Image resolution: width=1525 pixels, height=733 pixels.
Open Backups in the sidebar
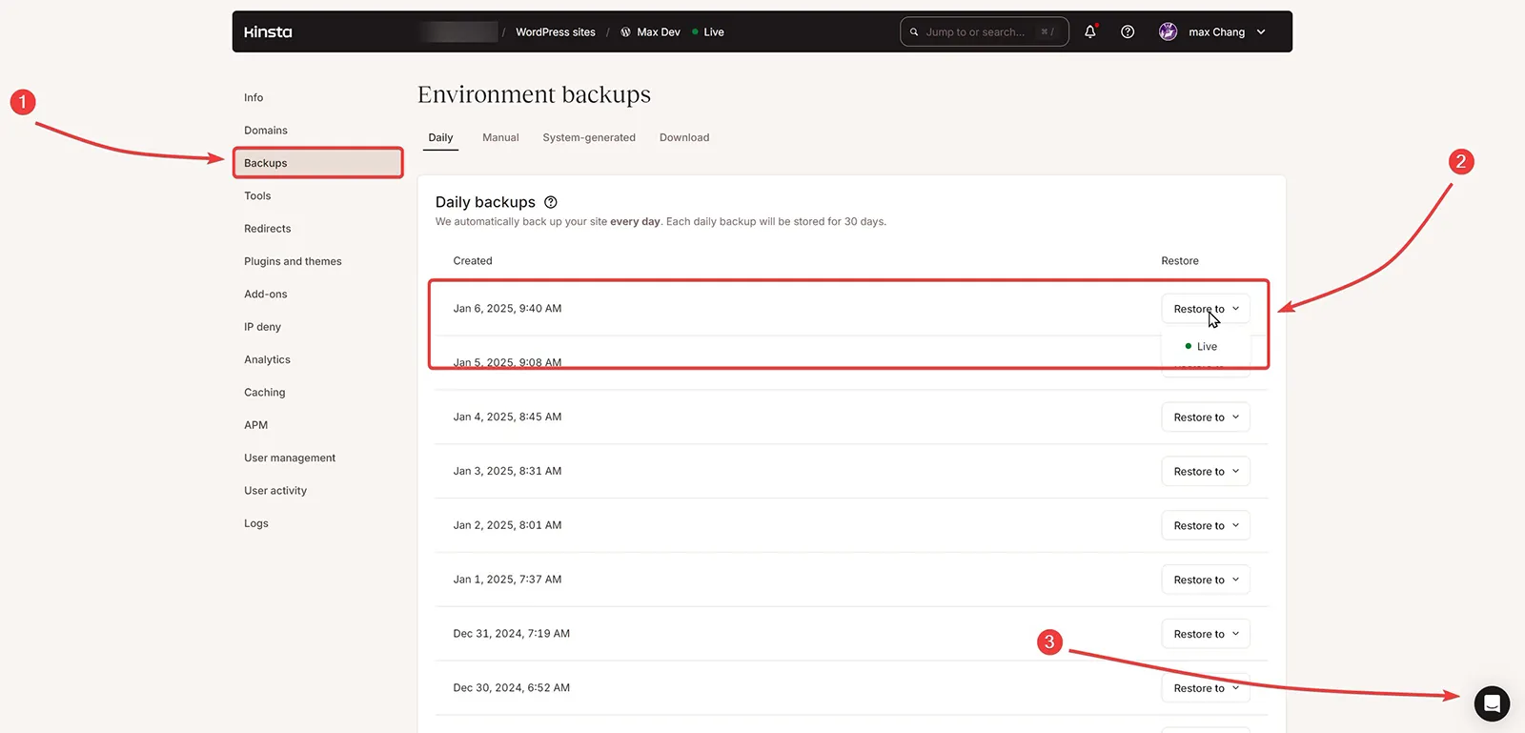pos(318,163)
